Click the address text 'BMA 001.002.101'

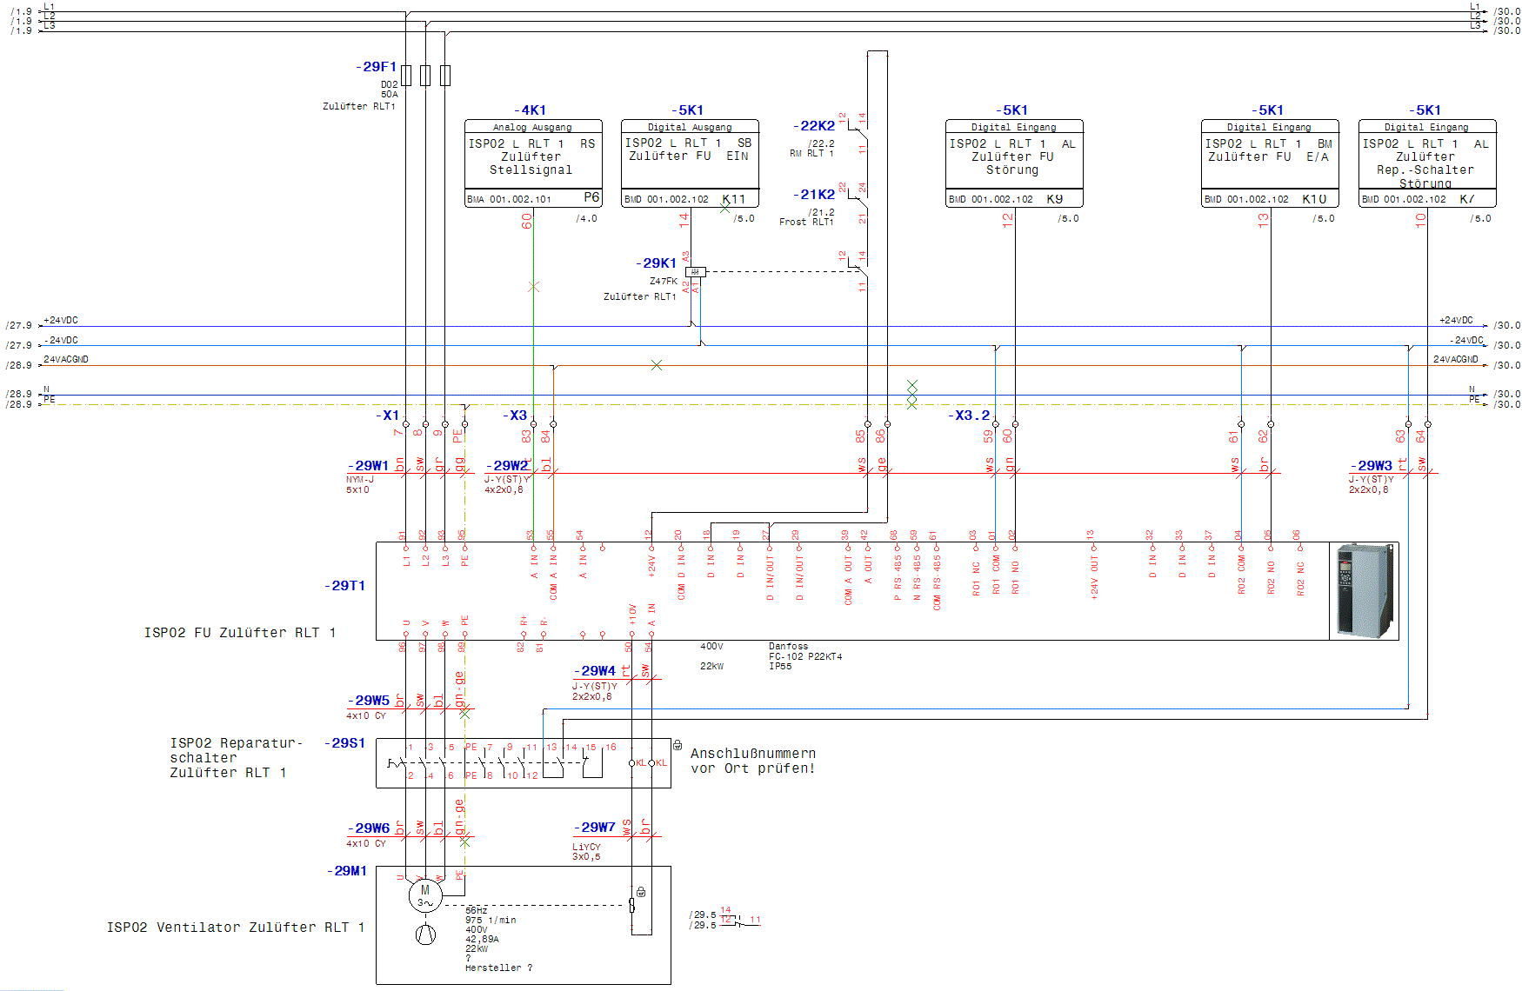click(x=509, y=200)
